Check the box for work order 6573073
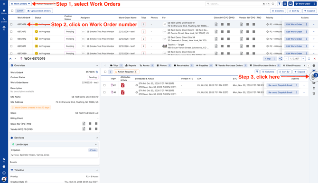The width and height of the screenshot is (318, 183). pos(11,32)
